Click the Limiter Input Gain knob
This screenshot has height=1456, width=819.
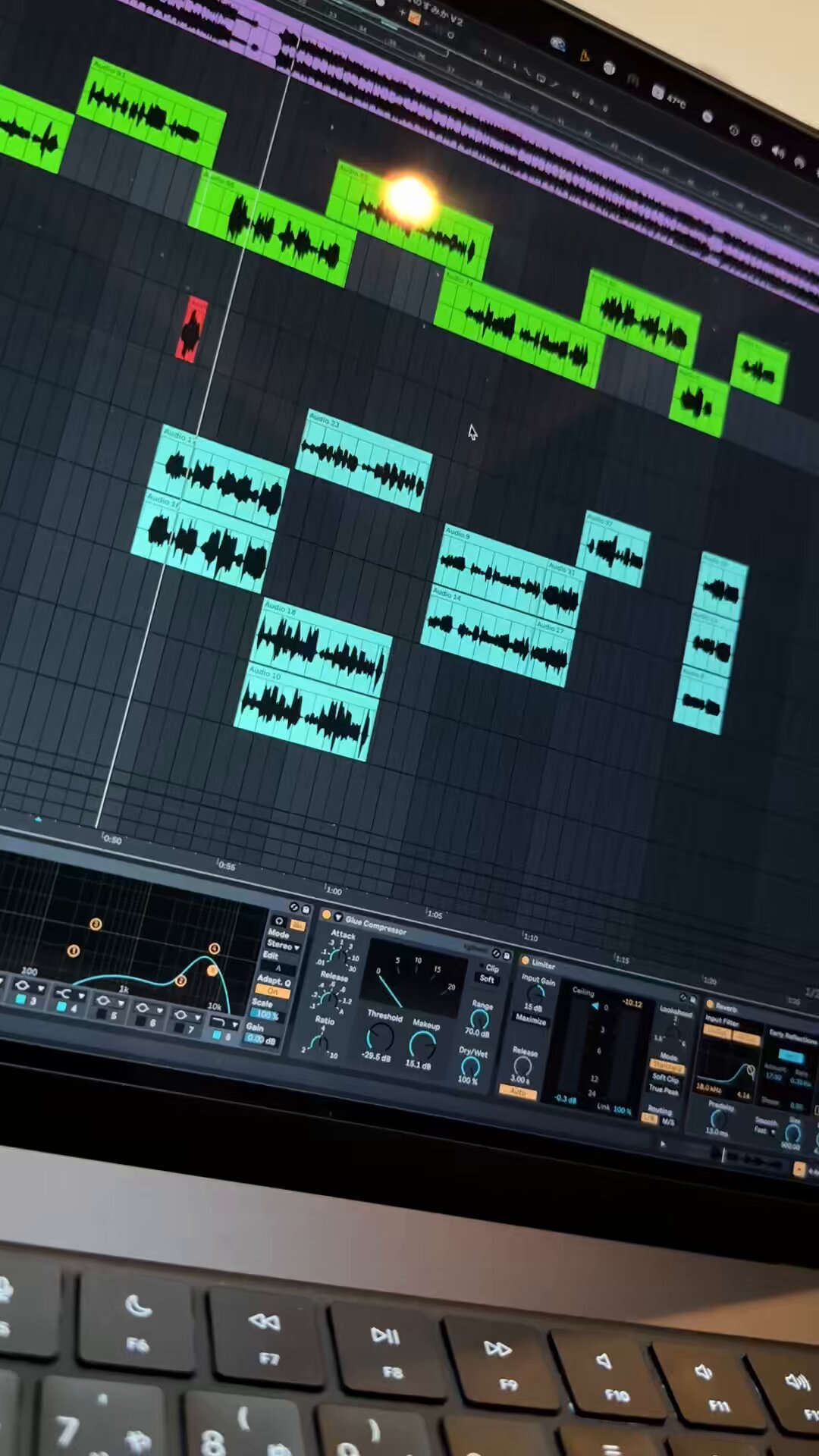point(536,994)
